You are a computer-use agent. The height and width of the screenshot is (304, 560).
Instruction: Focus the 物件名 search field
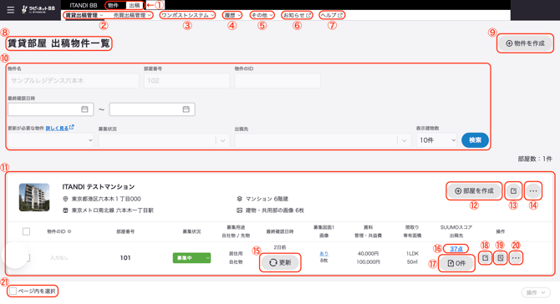click(74, 81)
